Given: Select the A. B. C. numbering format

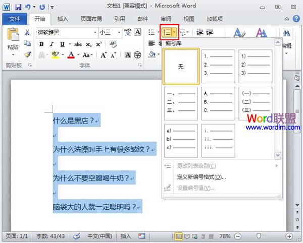Looking at the screenshot, I should click(x=218, y=103).
